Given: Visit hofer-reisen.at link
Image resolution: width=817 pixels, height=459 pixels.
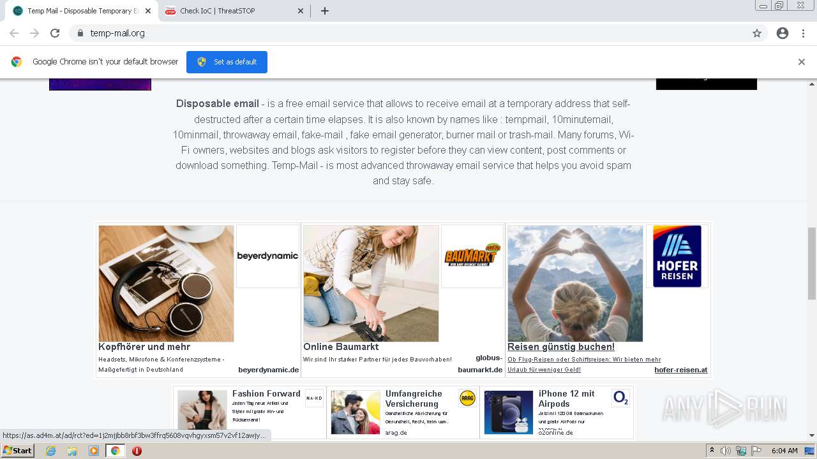Looking at the screenshot, I should (x=680, y=370).
